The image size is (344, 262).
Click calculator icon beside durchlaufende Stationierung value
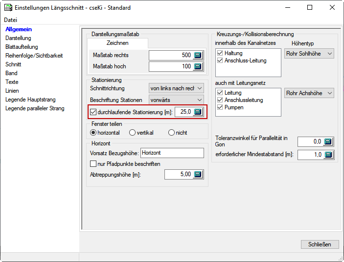(x=197, y=112)
